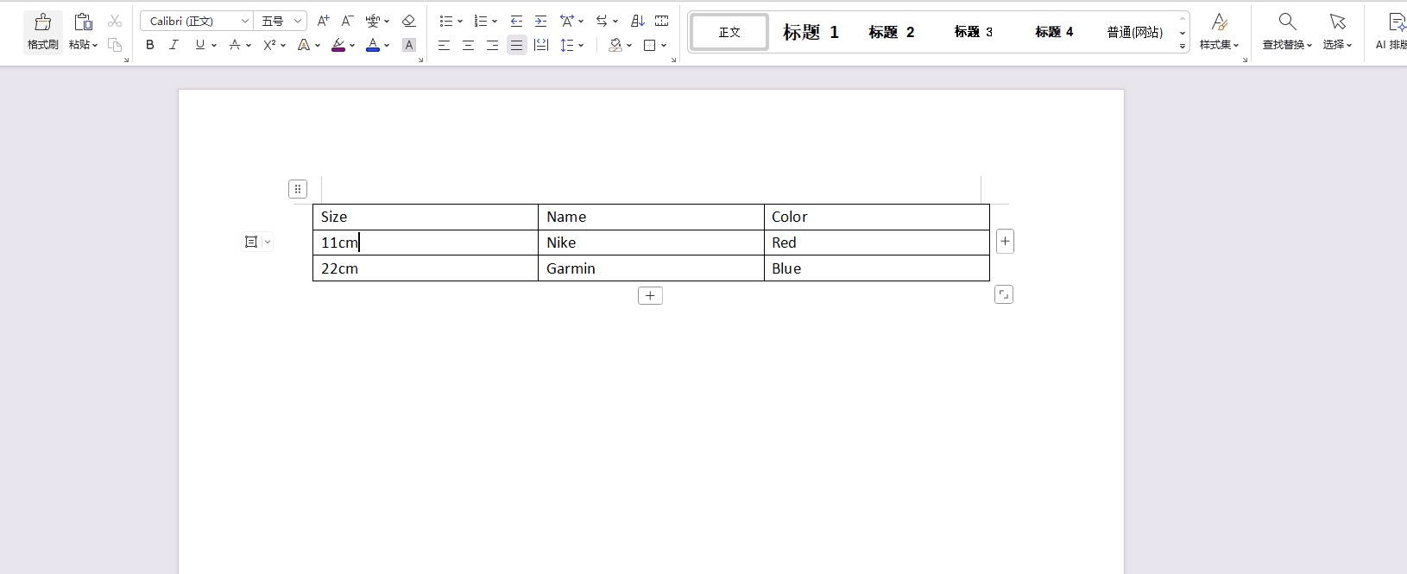Open the underline style dropdown arrow

(214, 45)
